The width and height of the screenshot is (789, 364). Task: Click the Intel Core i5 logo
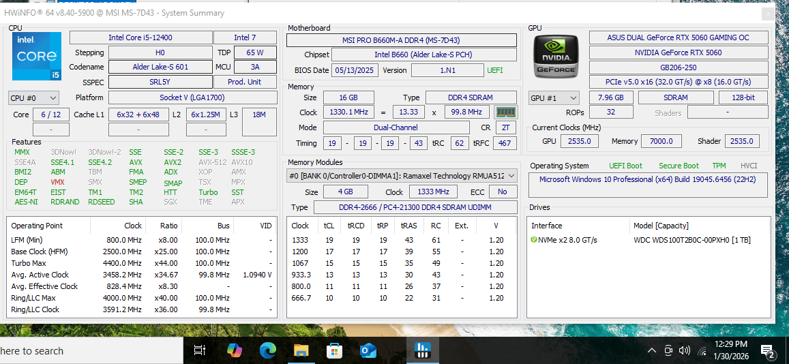(37, 57)
